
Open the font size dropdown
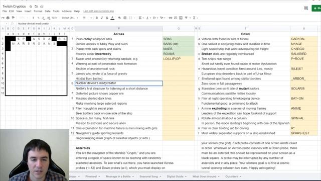(87, 18)
